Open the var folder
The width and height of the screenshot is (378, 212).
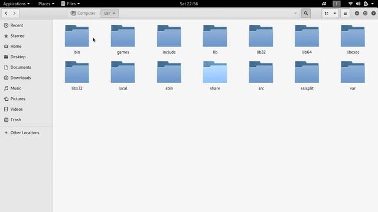(353, 76)
